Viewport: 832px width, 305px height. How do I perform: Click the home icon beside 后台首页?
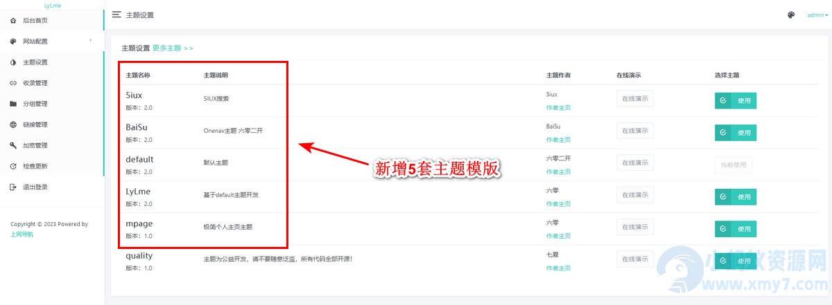(14, 21)
